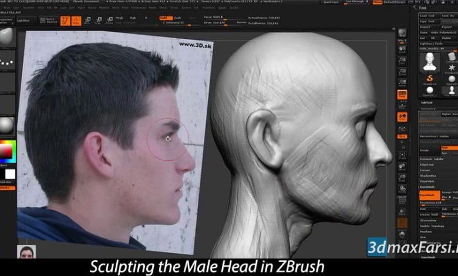
Task: Toggle the Floor grid button
Action: click(x=402, y=106)
